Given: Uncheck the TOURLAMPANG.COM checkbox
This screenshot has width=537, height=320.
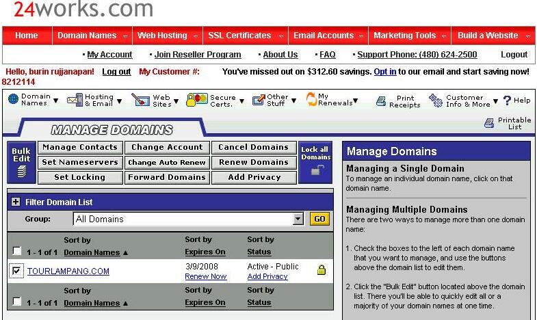Looking at the screenshot, I should pos(16,271).
